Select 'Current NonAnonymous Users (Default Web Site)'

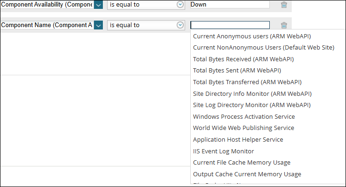tap(264, 47)
